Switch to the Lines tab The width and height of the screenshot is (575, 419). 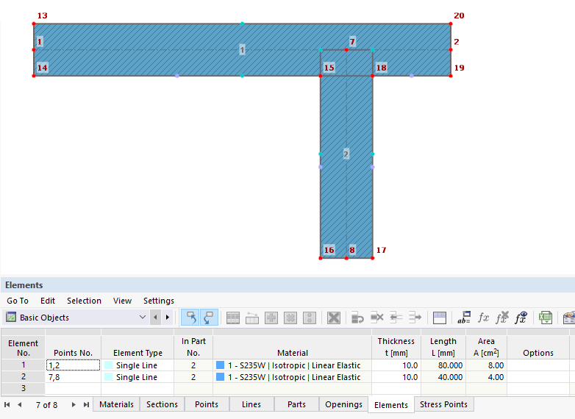(x=251, y=404)
